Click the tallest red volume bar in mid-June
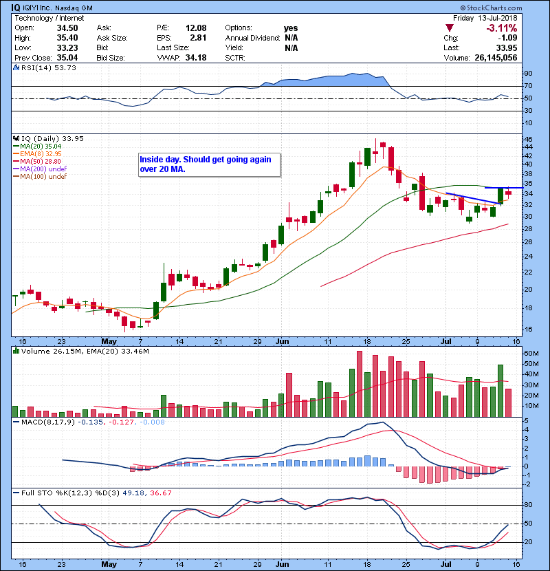 [360, 384]
